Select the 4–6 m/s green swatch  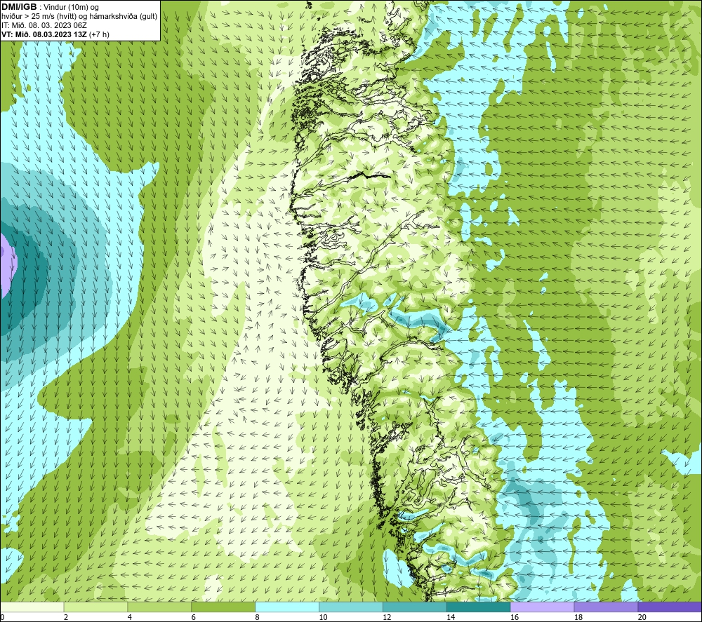coord(159,607)
